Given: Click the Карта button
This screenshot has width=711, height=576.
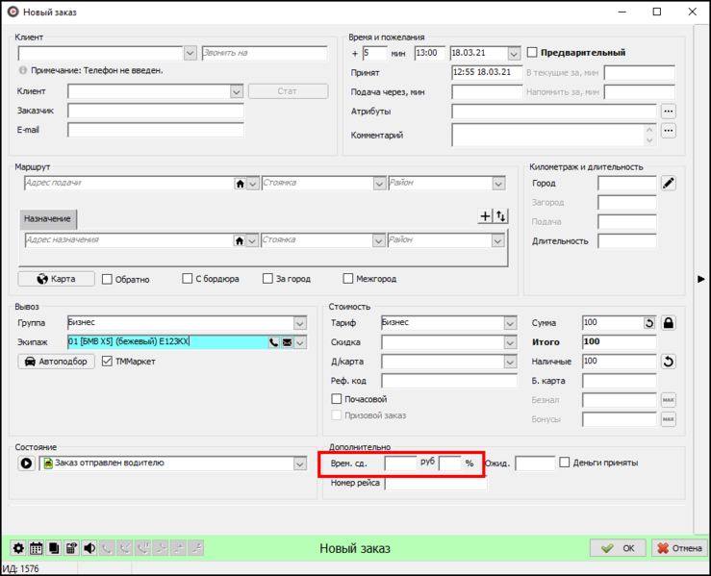Looking at the screenshot, I should (56, 279).
